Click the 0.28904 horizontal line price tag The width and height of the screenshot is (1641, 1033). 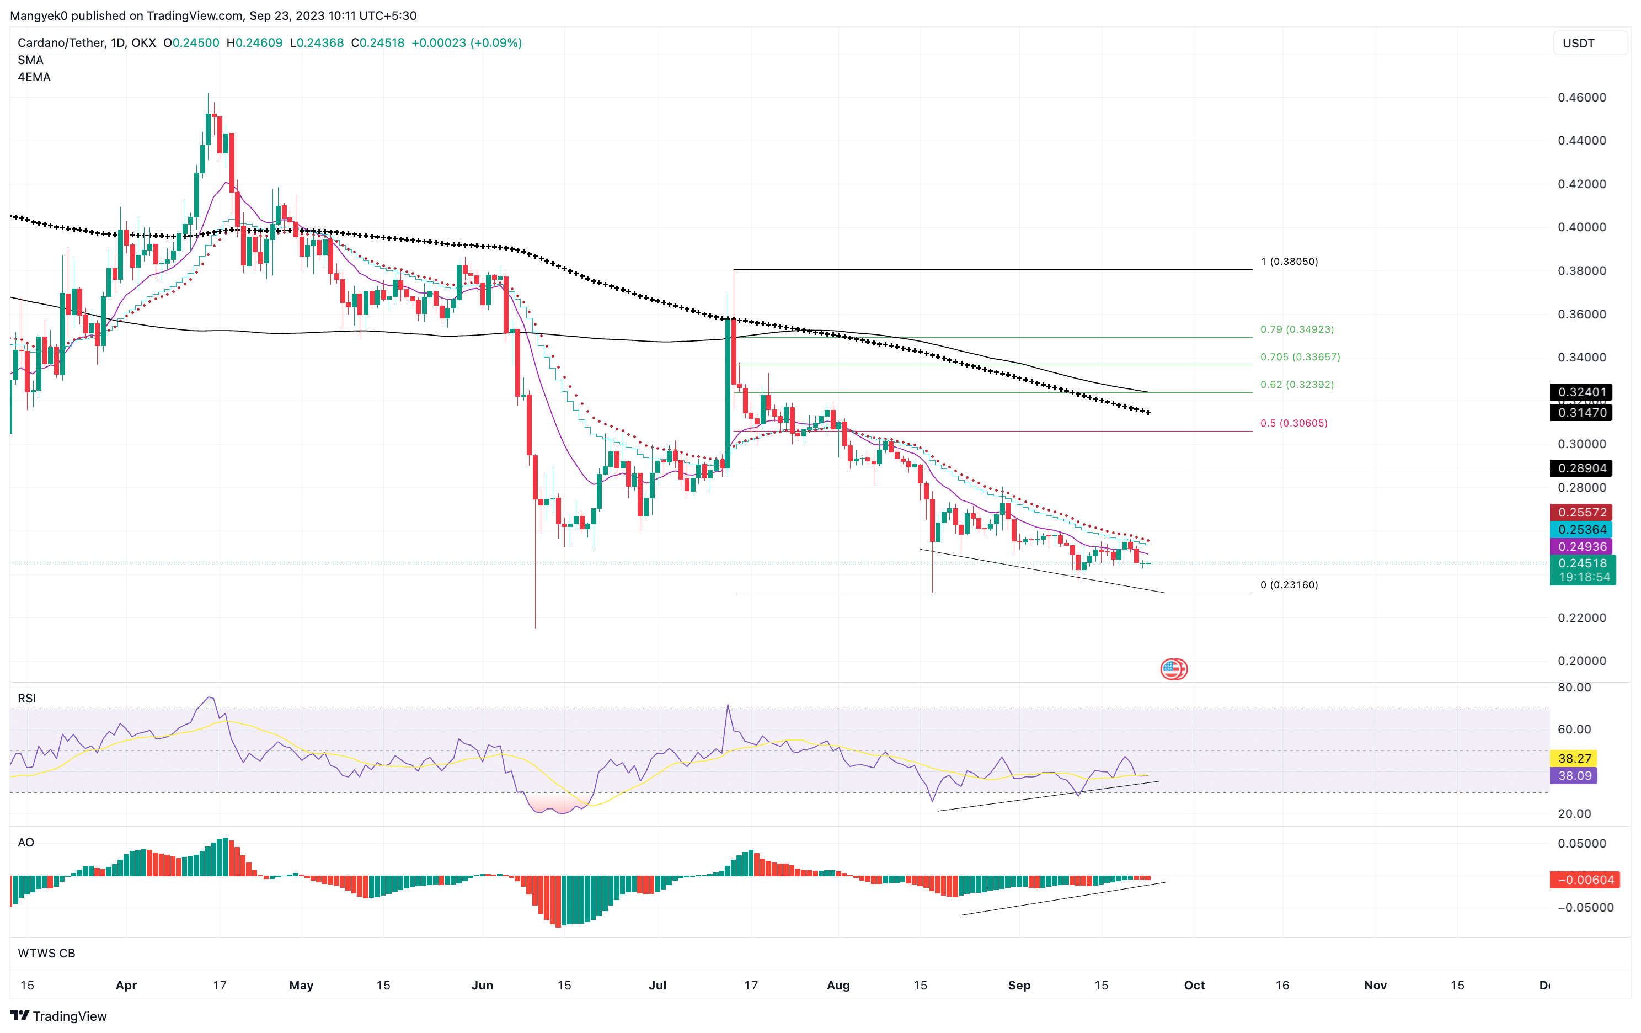(1581, 468)
